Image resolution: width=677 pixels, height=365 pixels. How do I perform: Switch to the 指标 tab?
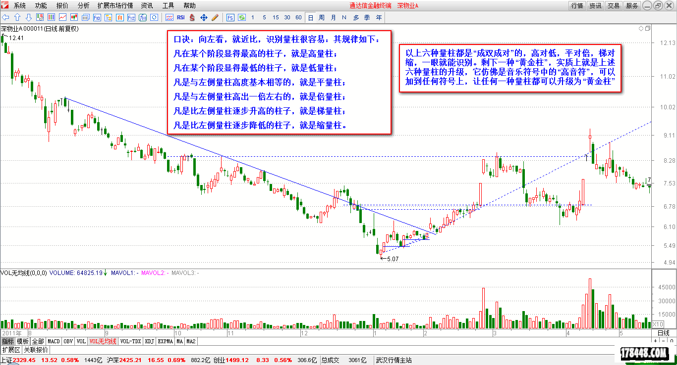8,341
